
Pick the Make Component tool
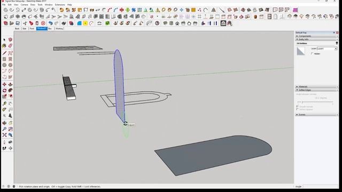tap(10, 40)
